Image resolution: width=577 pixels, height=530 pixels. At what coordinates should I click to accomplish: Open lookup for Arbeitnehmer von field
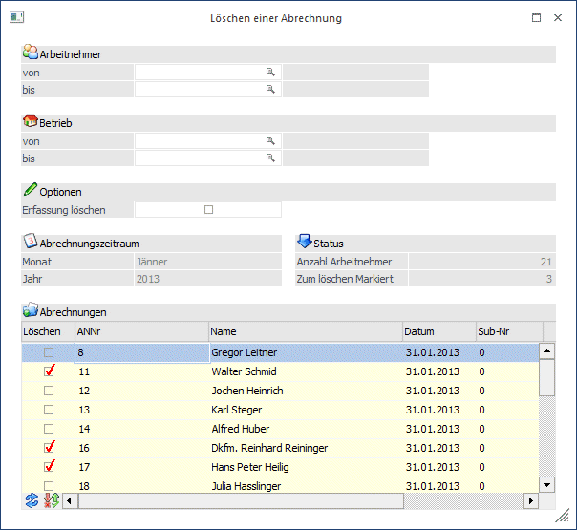(270, 72)
